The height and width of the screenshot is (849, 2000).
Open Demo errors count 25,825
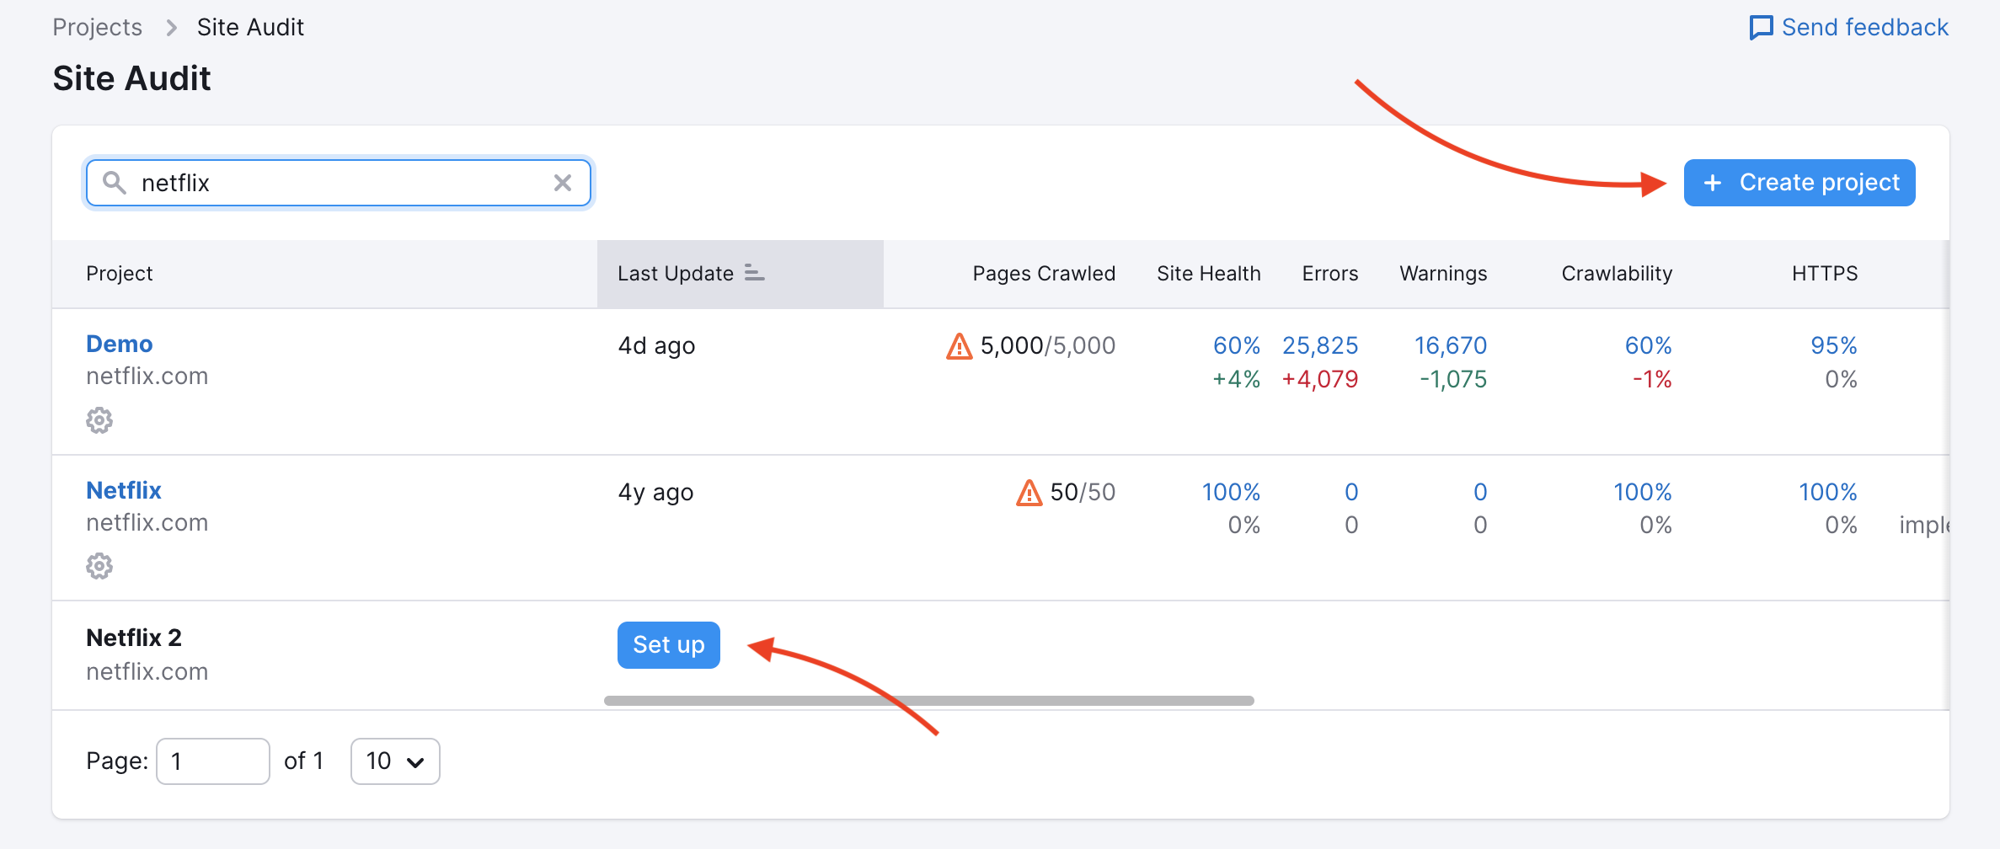(x=1320, y=346)
